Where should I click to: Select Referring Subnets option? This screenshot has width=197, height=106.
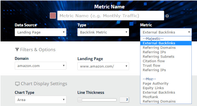click(158, 57)
